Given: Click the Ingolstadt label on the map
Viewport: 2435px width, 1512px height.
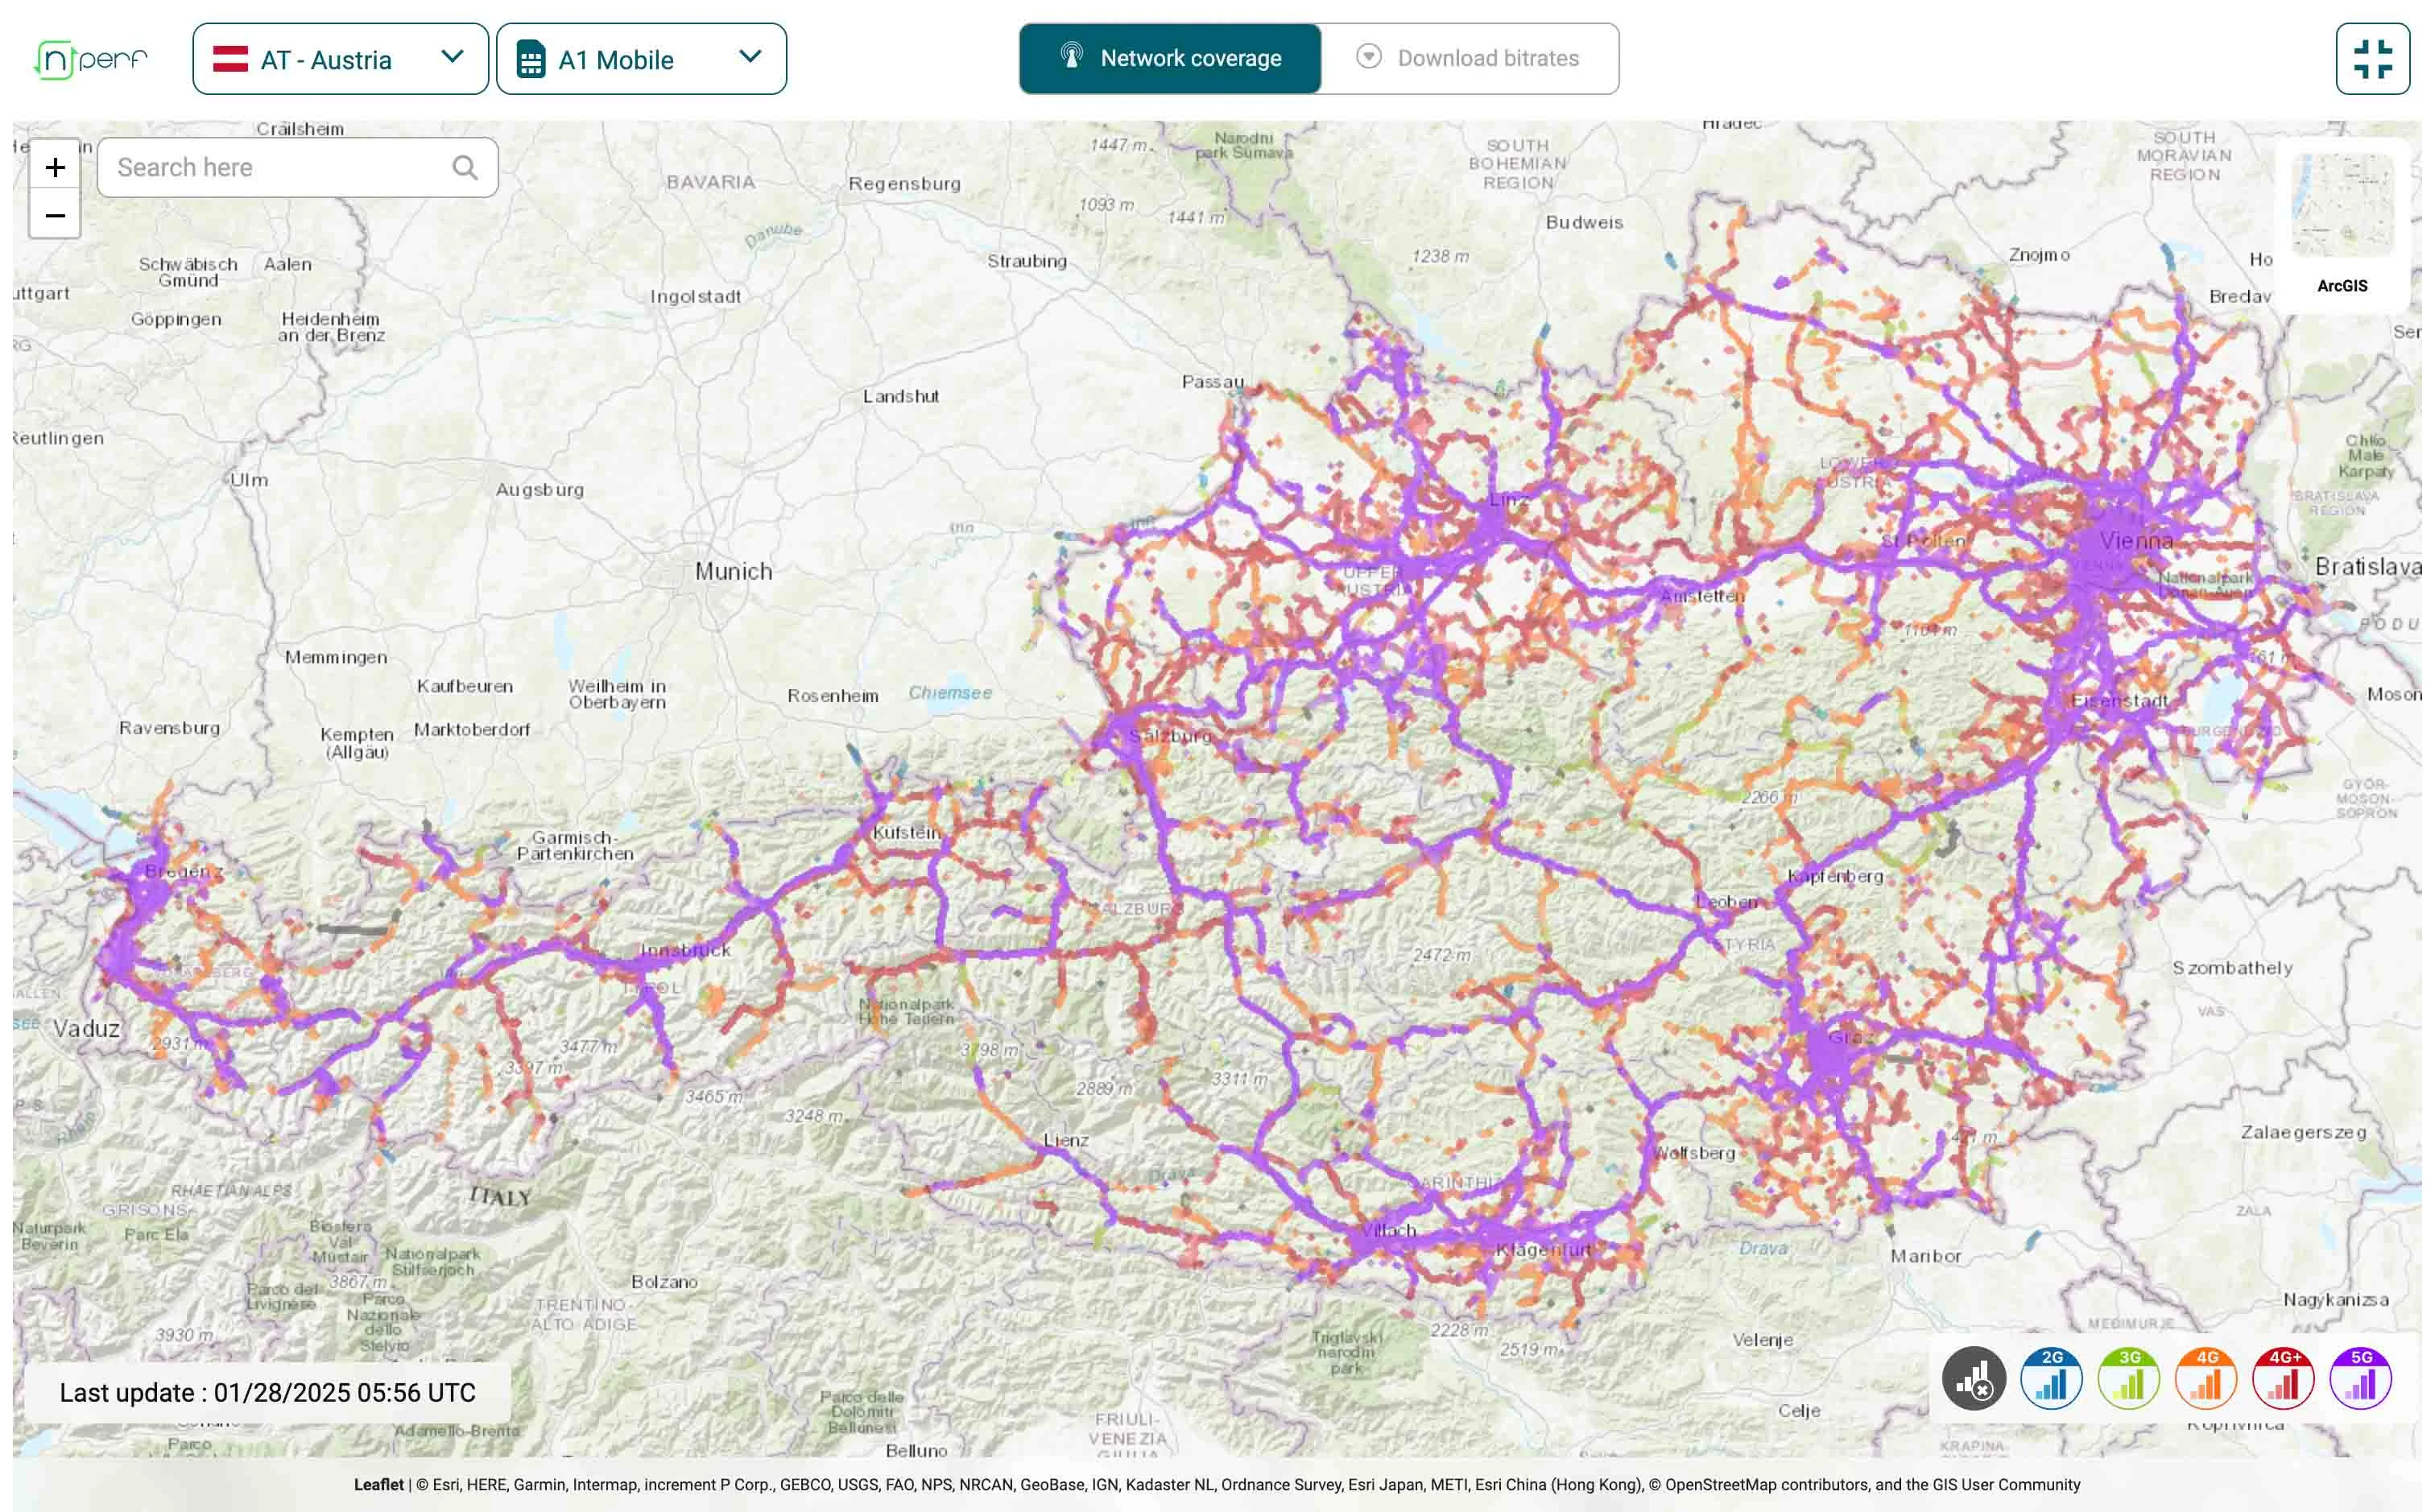Looking at the screenshot, I should (x=696, y=297).
